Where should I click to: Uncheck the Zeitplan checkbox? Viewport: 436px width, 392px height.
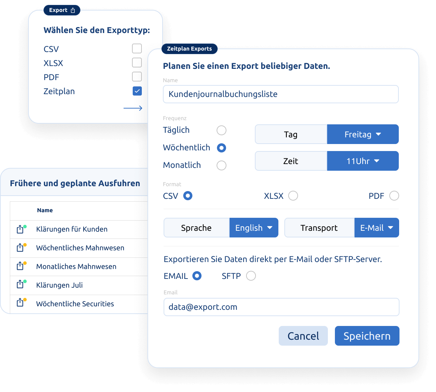pyautogui.click(x=137, y=91)
